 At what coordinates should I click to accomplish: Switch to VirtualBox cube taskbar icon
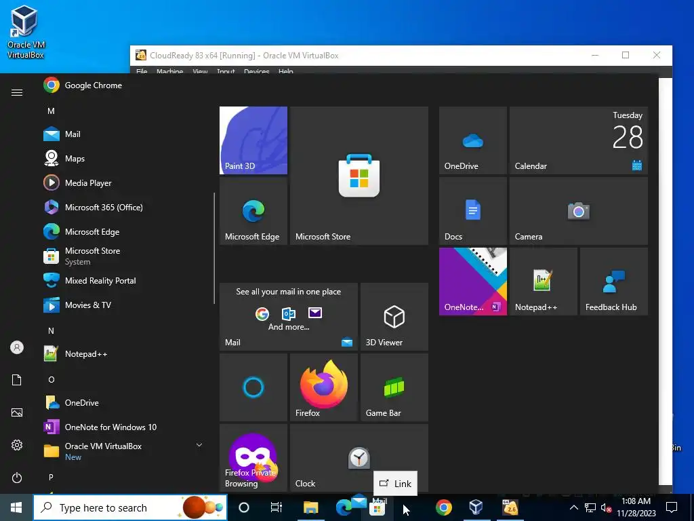476,507
